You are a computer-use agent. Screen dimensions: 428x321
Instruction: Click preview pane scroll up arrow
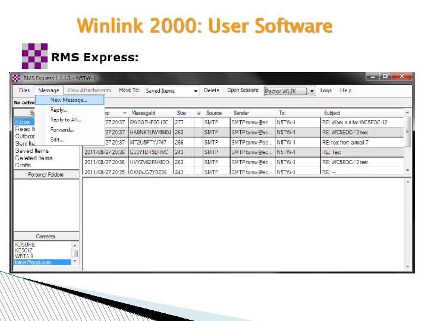tap(408, 182)
